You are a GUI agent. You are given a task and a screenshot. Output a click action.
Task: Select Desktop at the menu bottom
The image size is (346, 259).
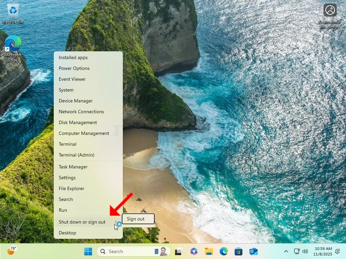(x=88, y=233)
